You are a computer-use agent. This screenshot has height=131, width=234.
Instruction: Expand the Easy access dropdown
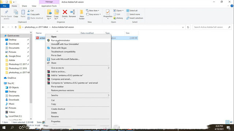pos(93,15)
